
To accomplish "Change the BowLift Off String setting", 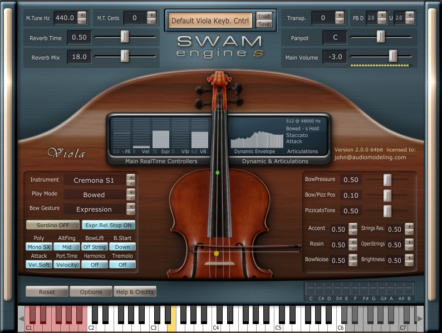I will 95,247.
